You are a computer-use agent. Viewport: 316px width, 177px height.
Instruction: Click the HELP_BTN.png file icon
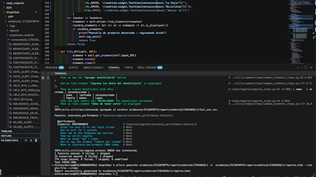pyautogui.click(x=11, y=99)
